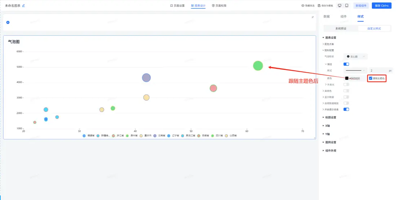Collapse the 图表设置 section

(x=329, y=38)
